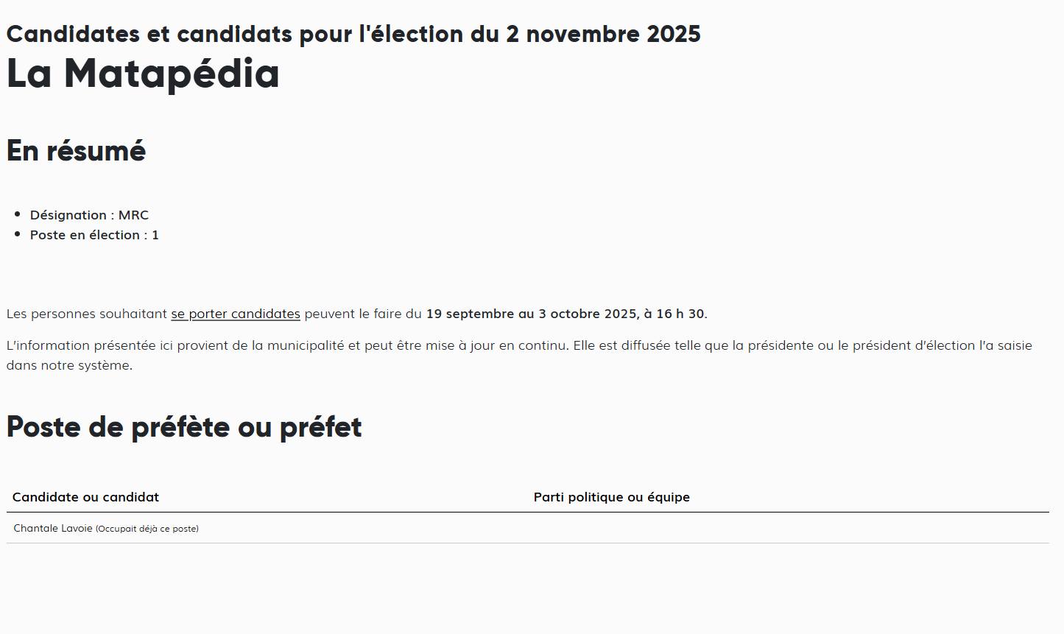Select the "Poste de préfète ou préfet" heading
The width and height of the screenshot is (1064, 634).
coord(184,427)
